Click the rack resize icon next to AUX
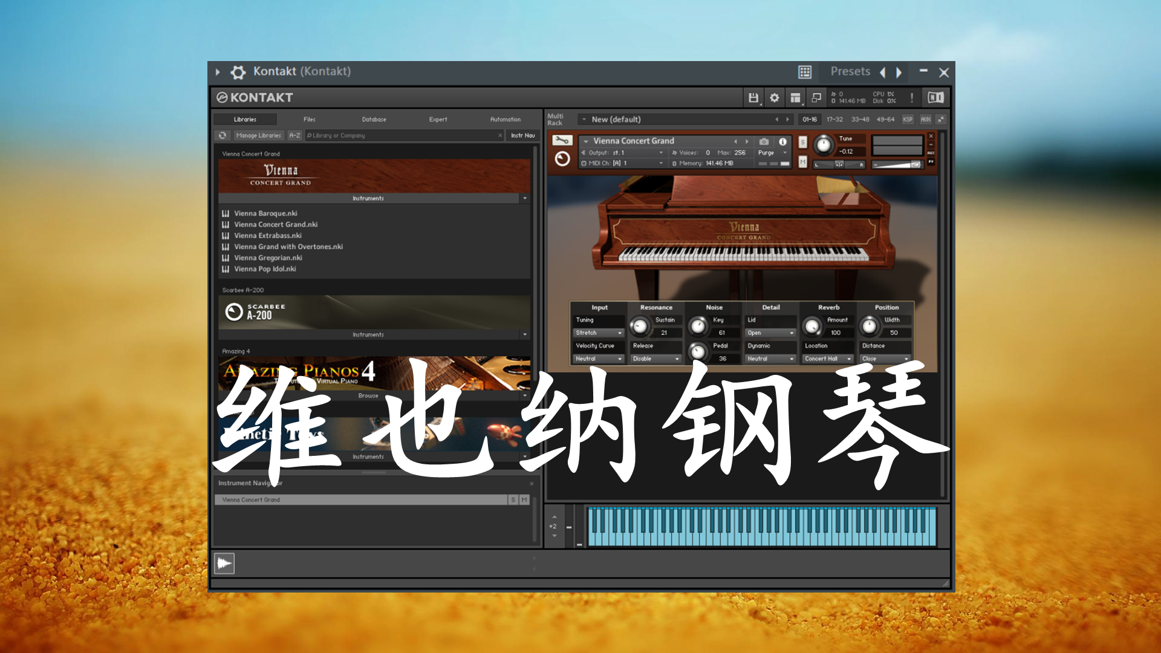 [940, 120]
